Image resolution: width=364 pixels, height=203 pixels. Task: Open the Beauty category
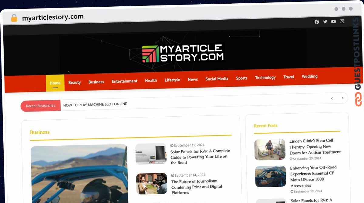click(x=75, y=82)
